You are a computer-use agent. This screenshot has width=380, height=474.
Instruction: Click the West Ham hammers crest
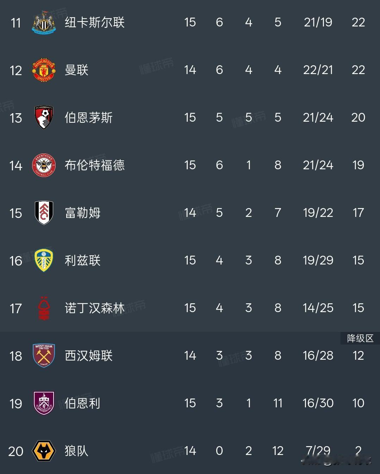(44, 356)
